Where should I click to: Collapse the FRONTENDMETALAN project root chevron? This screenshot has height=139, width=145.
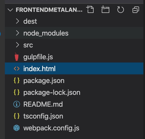[10, 10]
